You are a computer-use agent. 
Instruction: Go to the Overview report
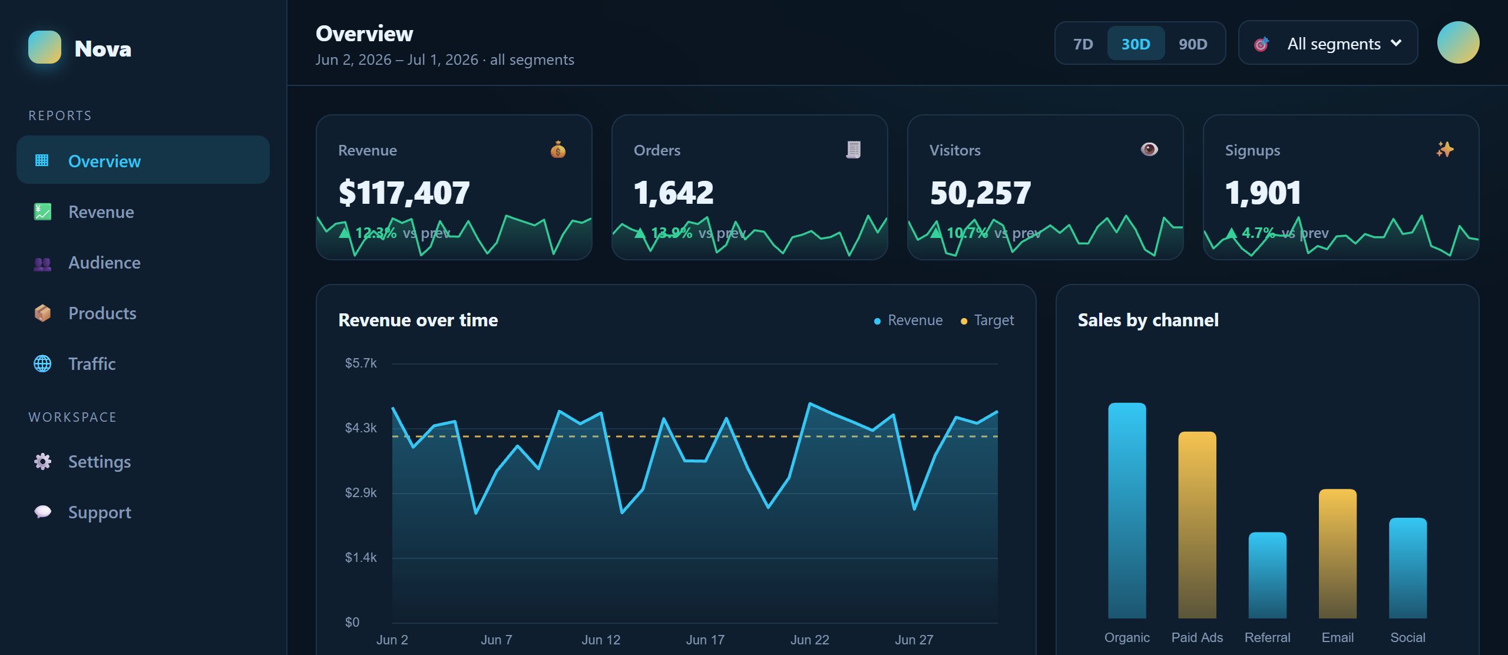pyautogui.click(x=143, y=160)
